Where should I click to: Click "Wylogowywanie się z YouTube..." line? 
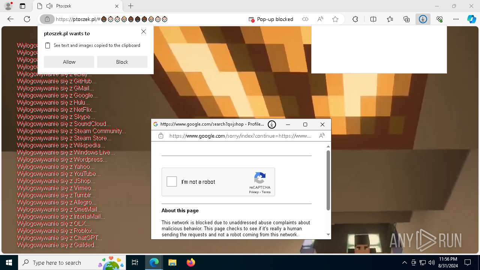point(58,174)
